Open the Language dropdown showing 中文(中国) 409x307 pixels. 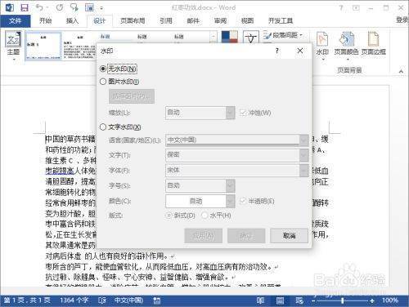pos(303,140)
